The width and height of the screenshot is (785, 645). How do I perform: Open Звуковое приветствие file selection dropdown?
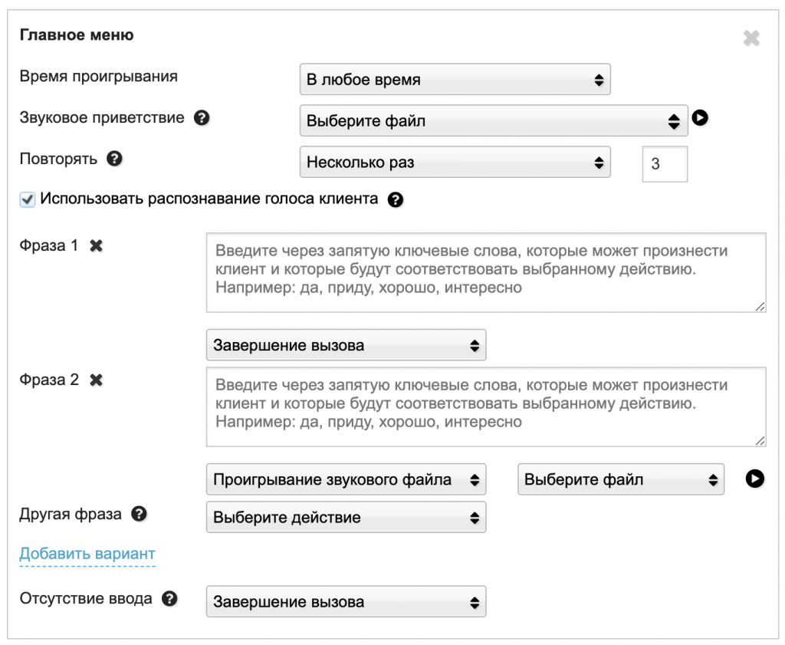(493, 120)
